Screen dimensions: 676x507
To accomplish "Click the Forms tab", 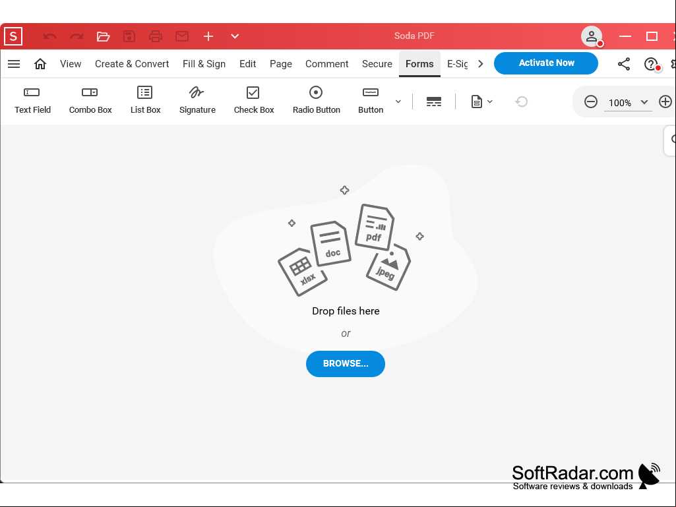I will pyautogui.click(x=419, y=64).
